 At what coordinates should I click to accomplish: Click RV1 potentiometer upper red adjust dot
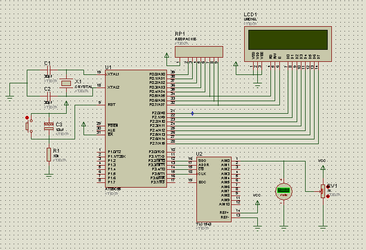tap(329, 186)
